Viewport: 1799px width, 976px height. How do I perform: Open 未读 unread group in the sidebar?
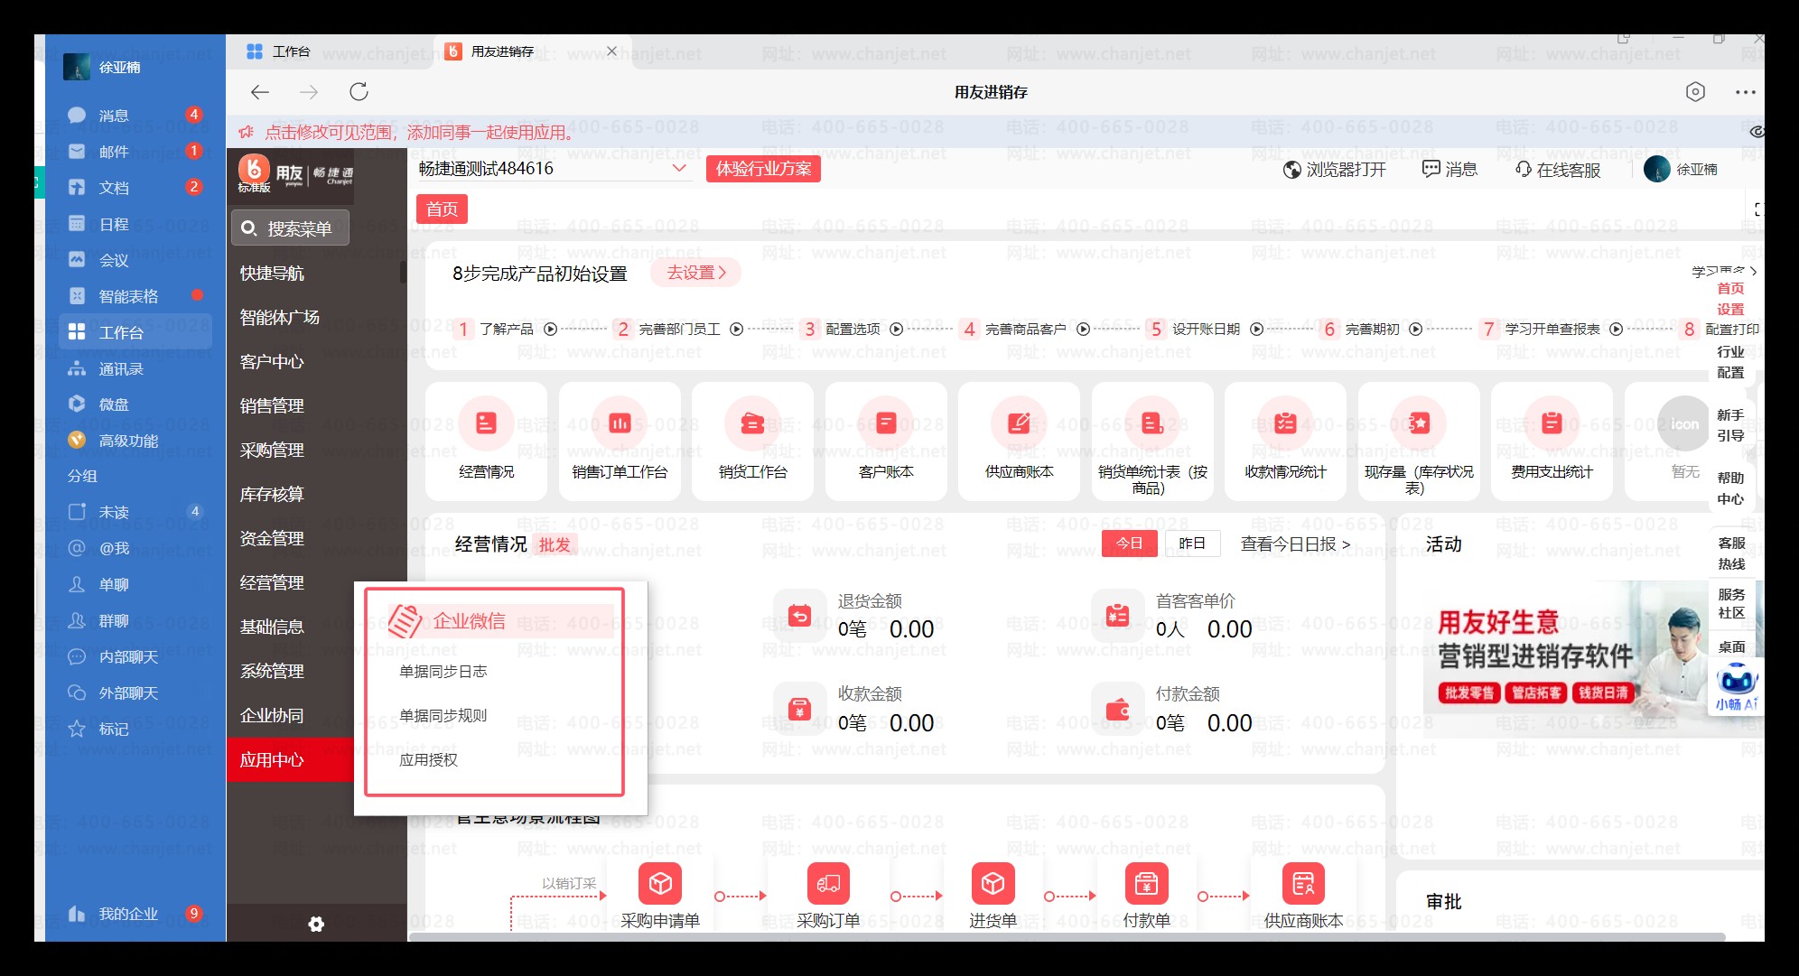[113, 512]
